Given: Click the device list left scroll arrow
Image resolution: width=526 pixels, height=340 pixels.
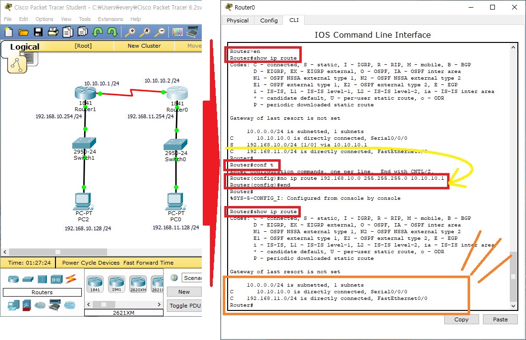Looking at the screenshot, I should click(88, 305).
